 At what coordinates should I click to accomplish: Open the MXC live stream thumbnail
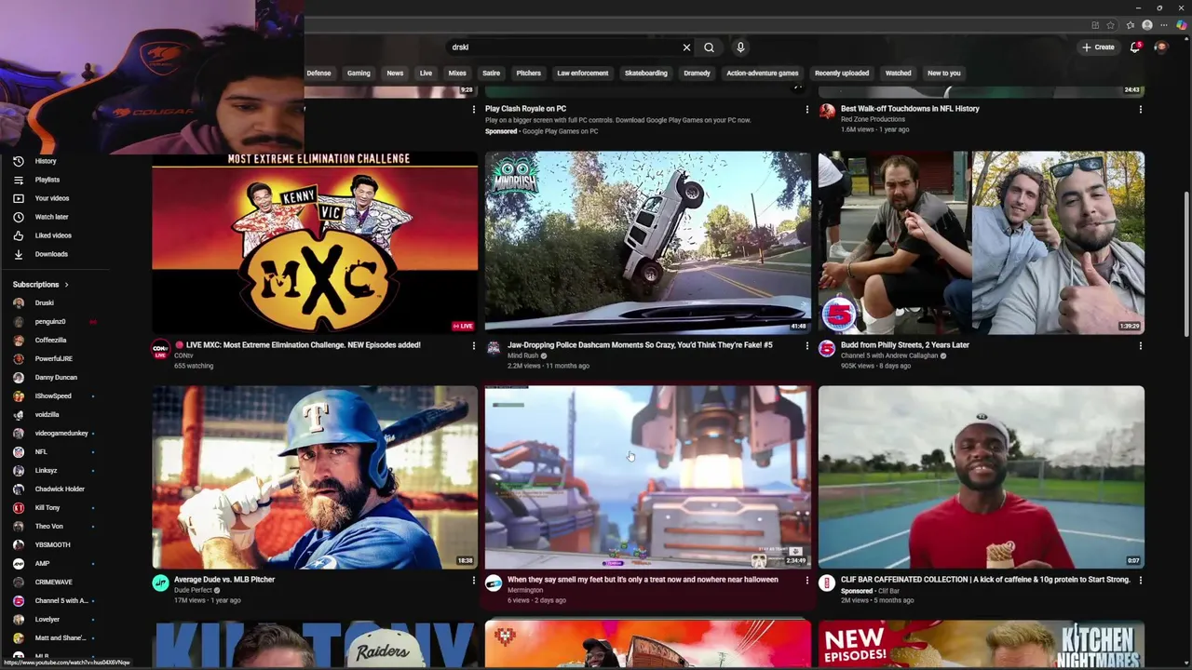click(315, 242)
